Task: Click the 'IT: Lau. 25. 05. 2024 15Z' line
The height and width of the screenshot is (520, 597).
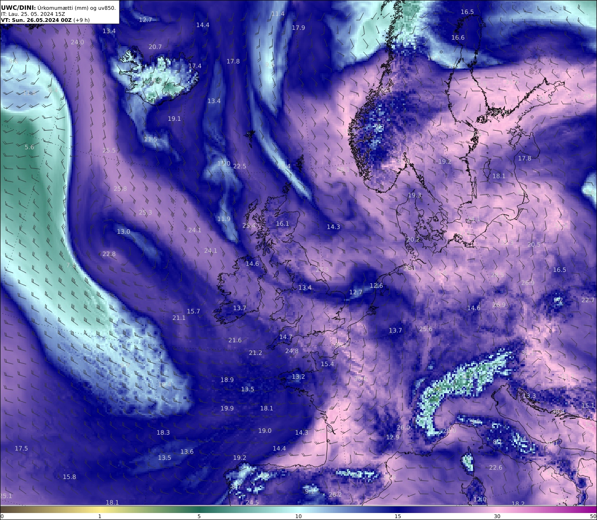Action: [x=33, y=14]
